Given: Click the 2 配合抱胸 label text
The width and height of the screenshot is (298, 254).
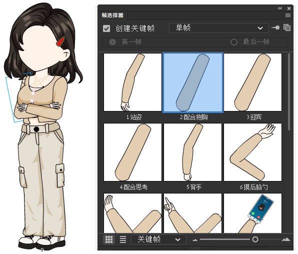Looking at the screenshot, I should pos(193,117).
